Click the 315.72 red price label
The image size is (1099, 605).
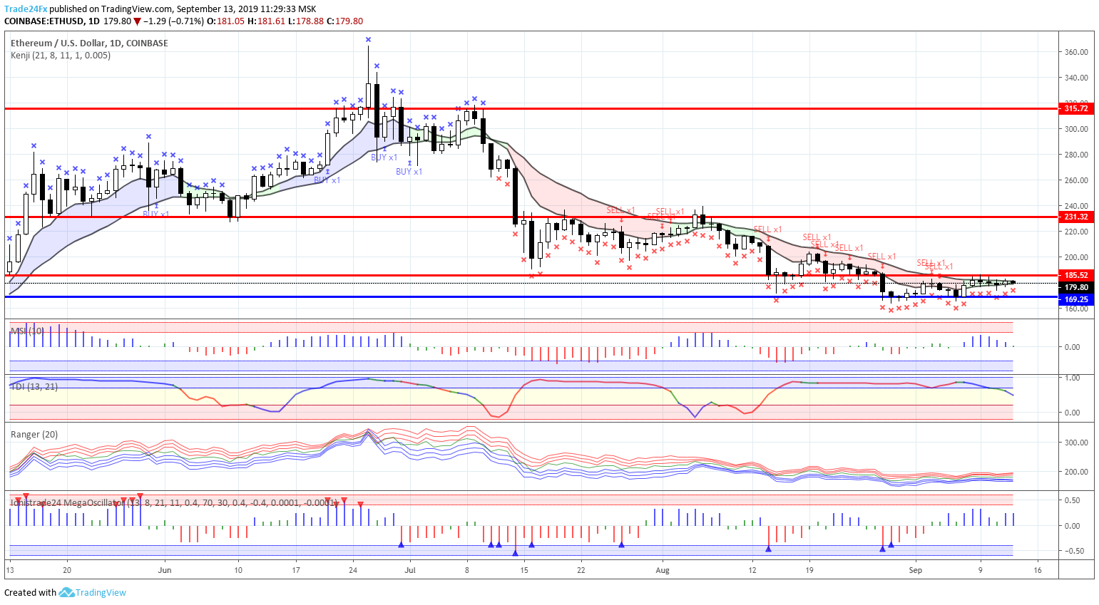coord(1076,108)
